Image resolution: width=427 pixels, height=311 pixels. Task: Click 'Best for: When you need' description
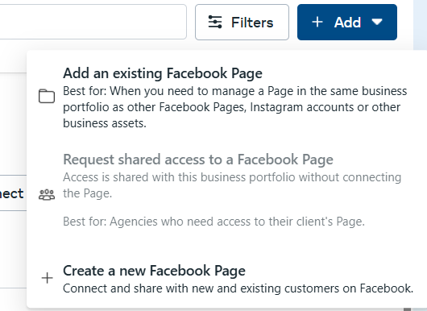(235, 107)
